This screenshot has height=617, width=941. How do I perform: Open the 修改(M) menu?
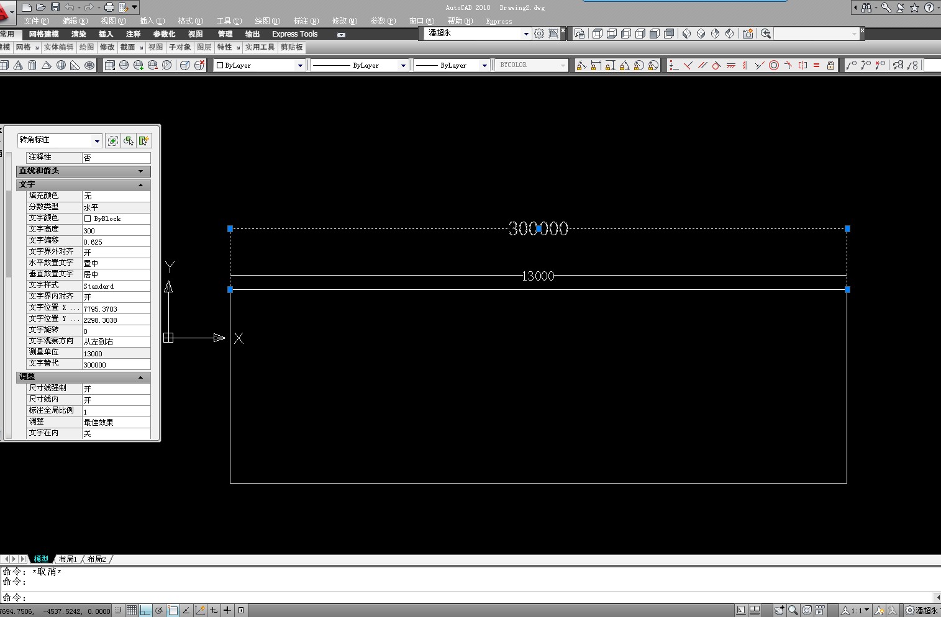click(344, 21)
